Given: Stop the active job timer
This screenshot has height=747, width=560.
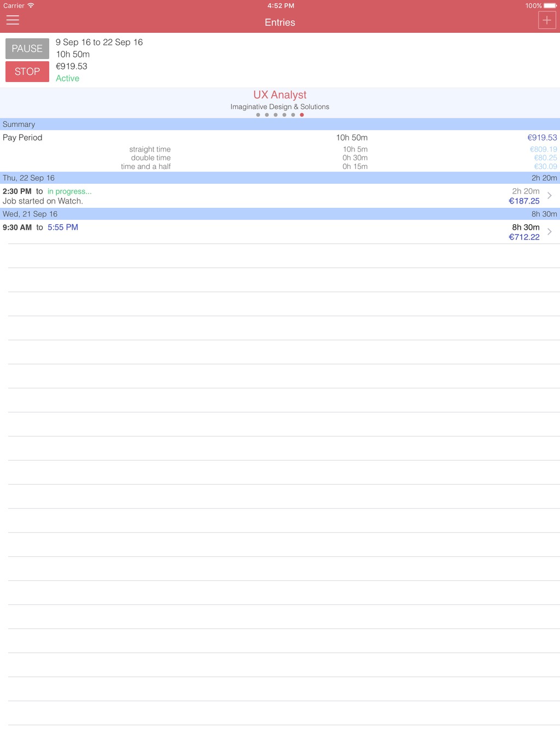Looking at the screenshot, I should pyautogui.click(x=27, y=72).
